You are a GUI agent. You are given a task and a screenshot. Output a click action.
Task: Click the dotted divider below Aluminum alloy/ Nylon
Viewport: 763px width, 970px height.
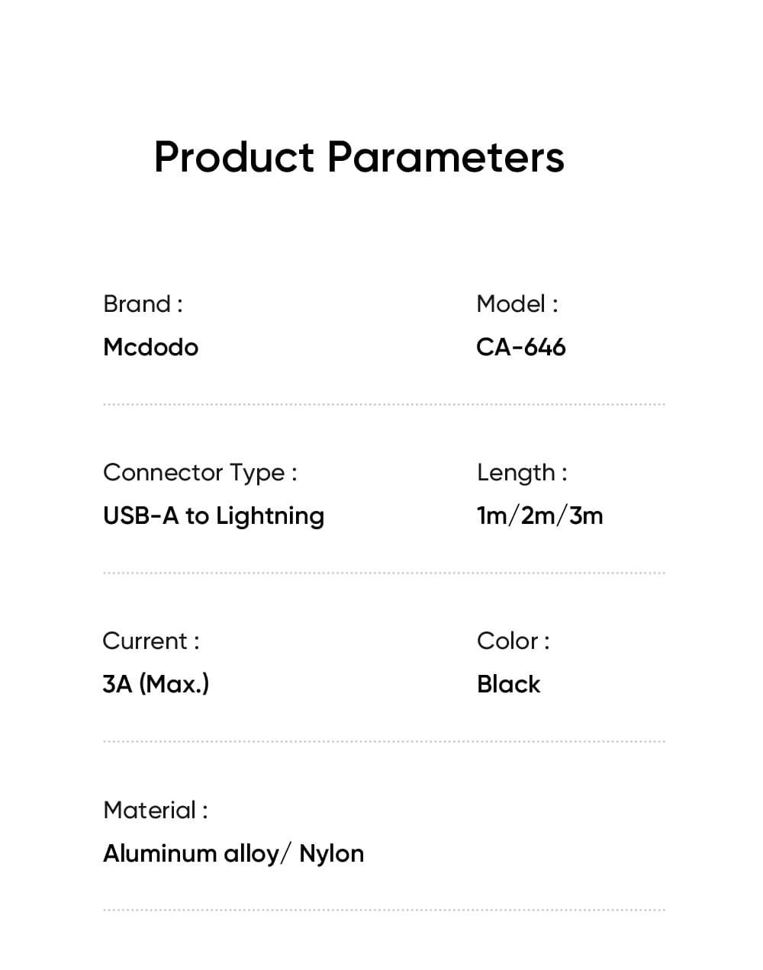[383, 910]
